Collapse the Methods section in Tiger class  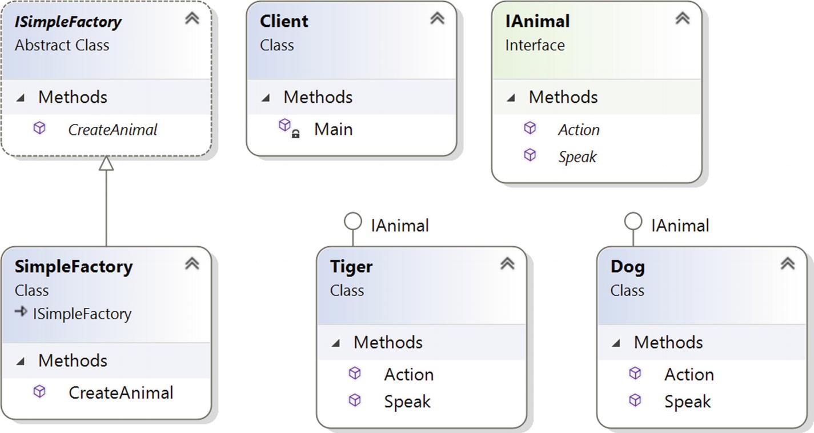tap(336, 343)
